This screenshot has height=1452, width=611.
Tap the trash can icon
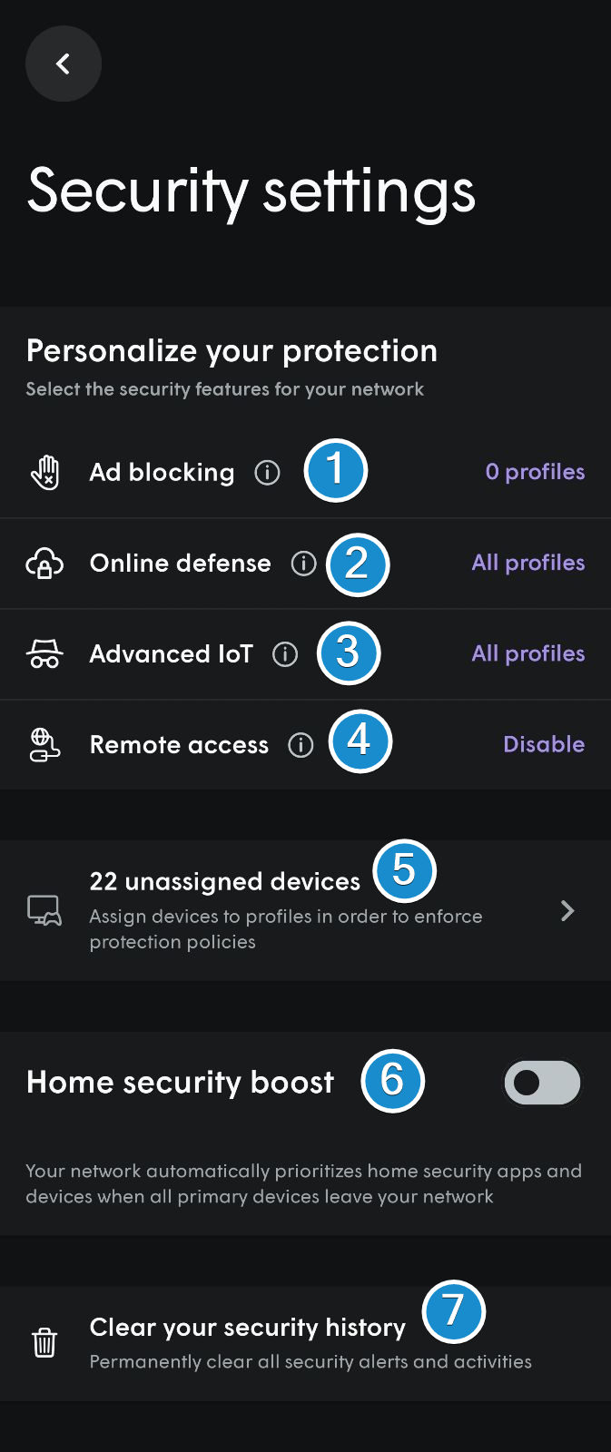point(44,1342)
